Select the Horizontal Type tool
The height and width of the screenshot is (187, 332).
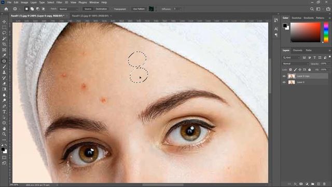point(4,112)
